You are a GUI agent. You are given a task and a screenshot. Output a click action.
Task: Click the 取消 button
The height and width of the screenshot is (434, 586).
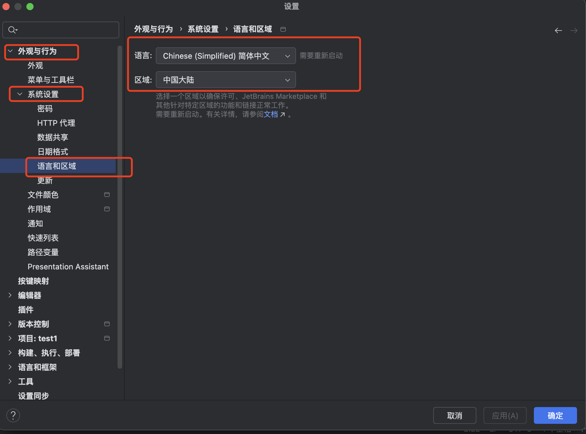[x=454, y=415]
